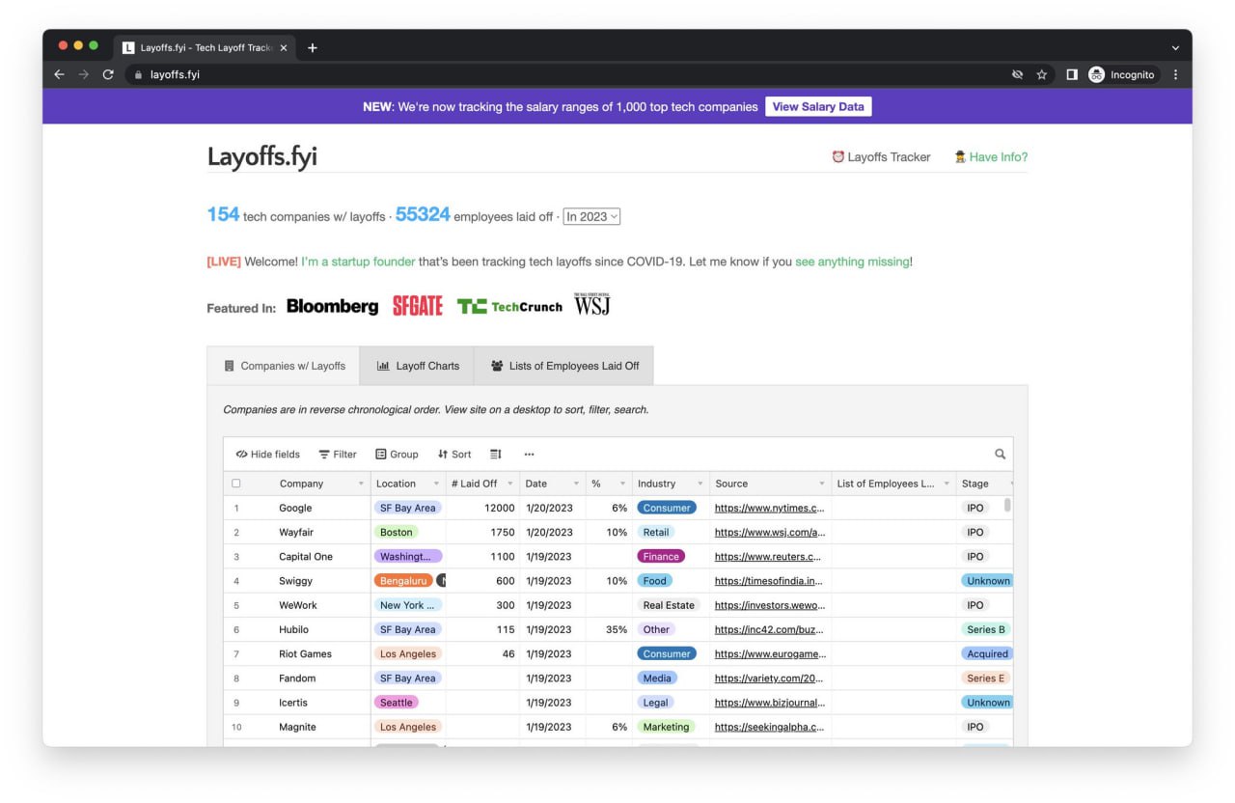Open Icertis' bizjournals source link
The height and width of the screenshot is (803, 1235).
point(769,703)
